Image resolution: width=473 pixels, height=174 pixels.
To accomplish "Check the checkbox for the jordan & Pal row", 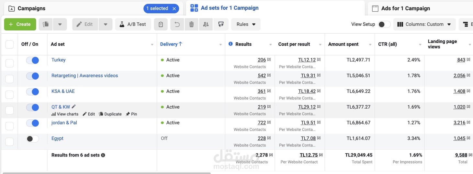I will (9, 126).
